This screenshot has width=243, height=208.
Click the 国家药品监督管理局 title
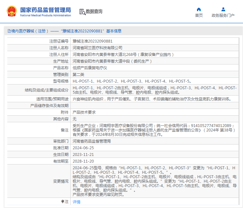(x=45, y=10)
